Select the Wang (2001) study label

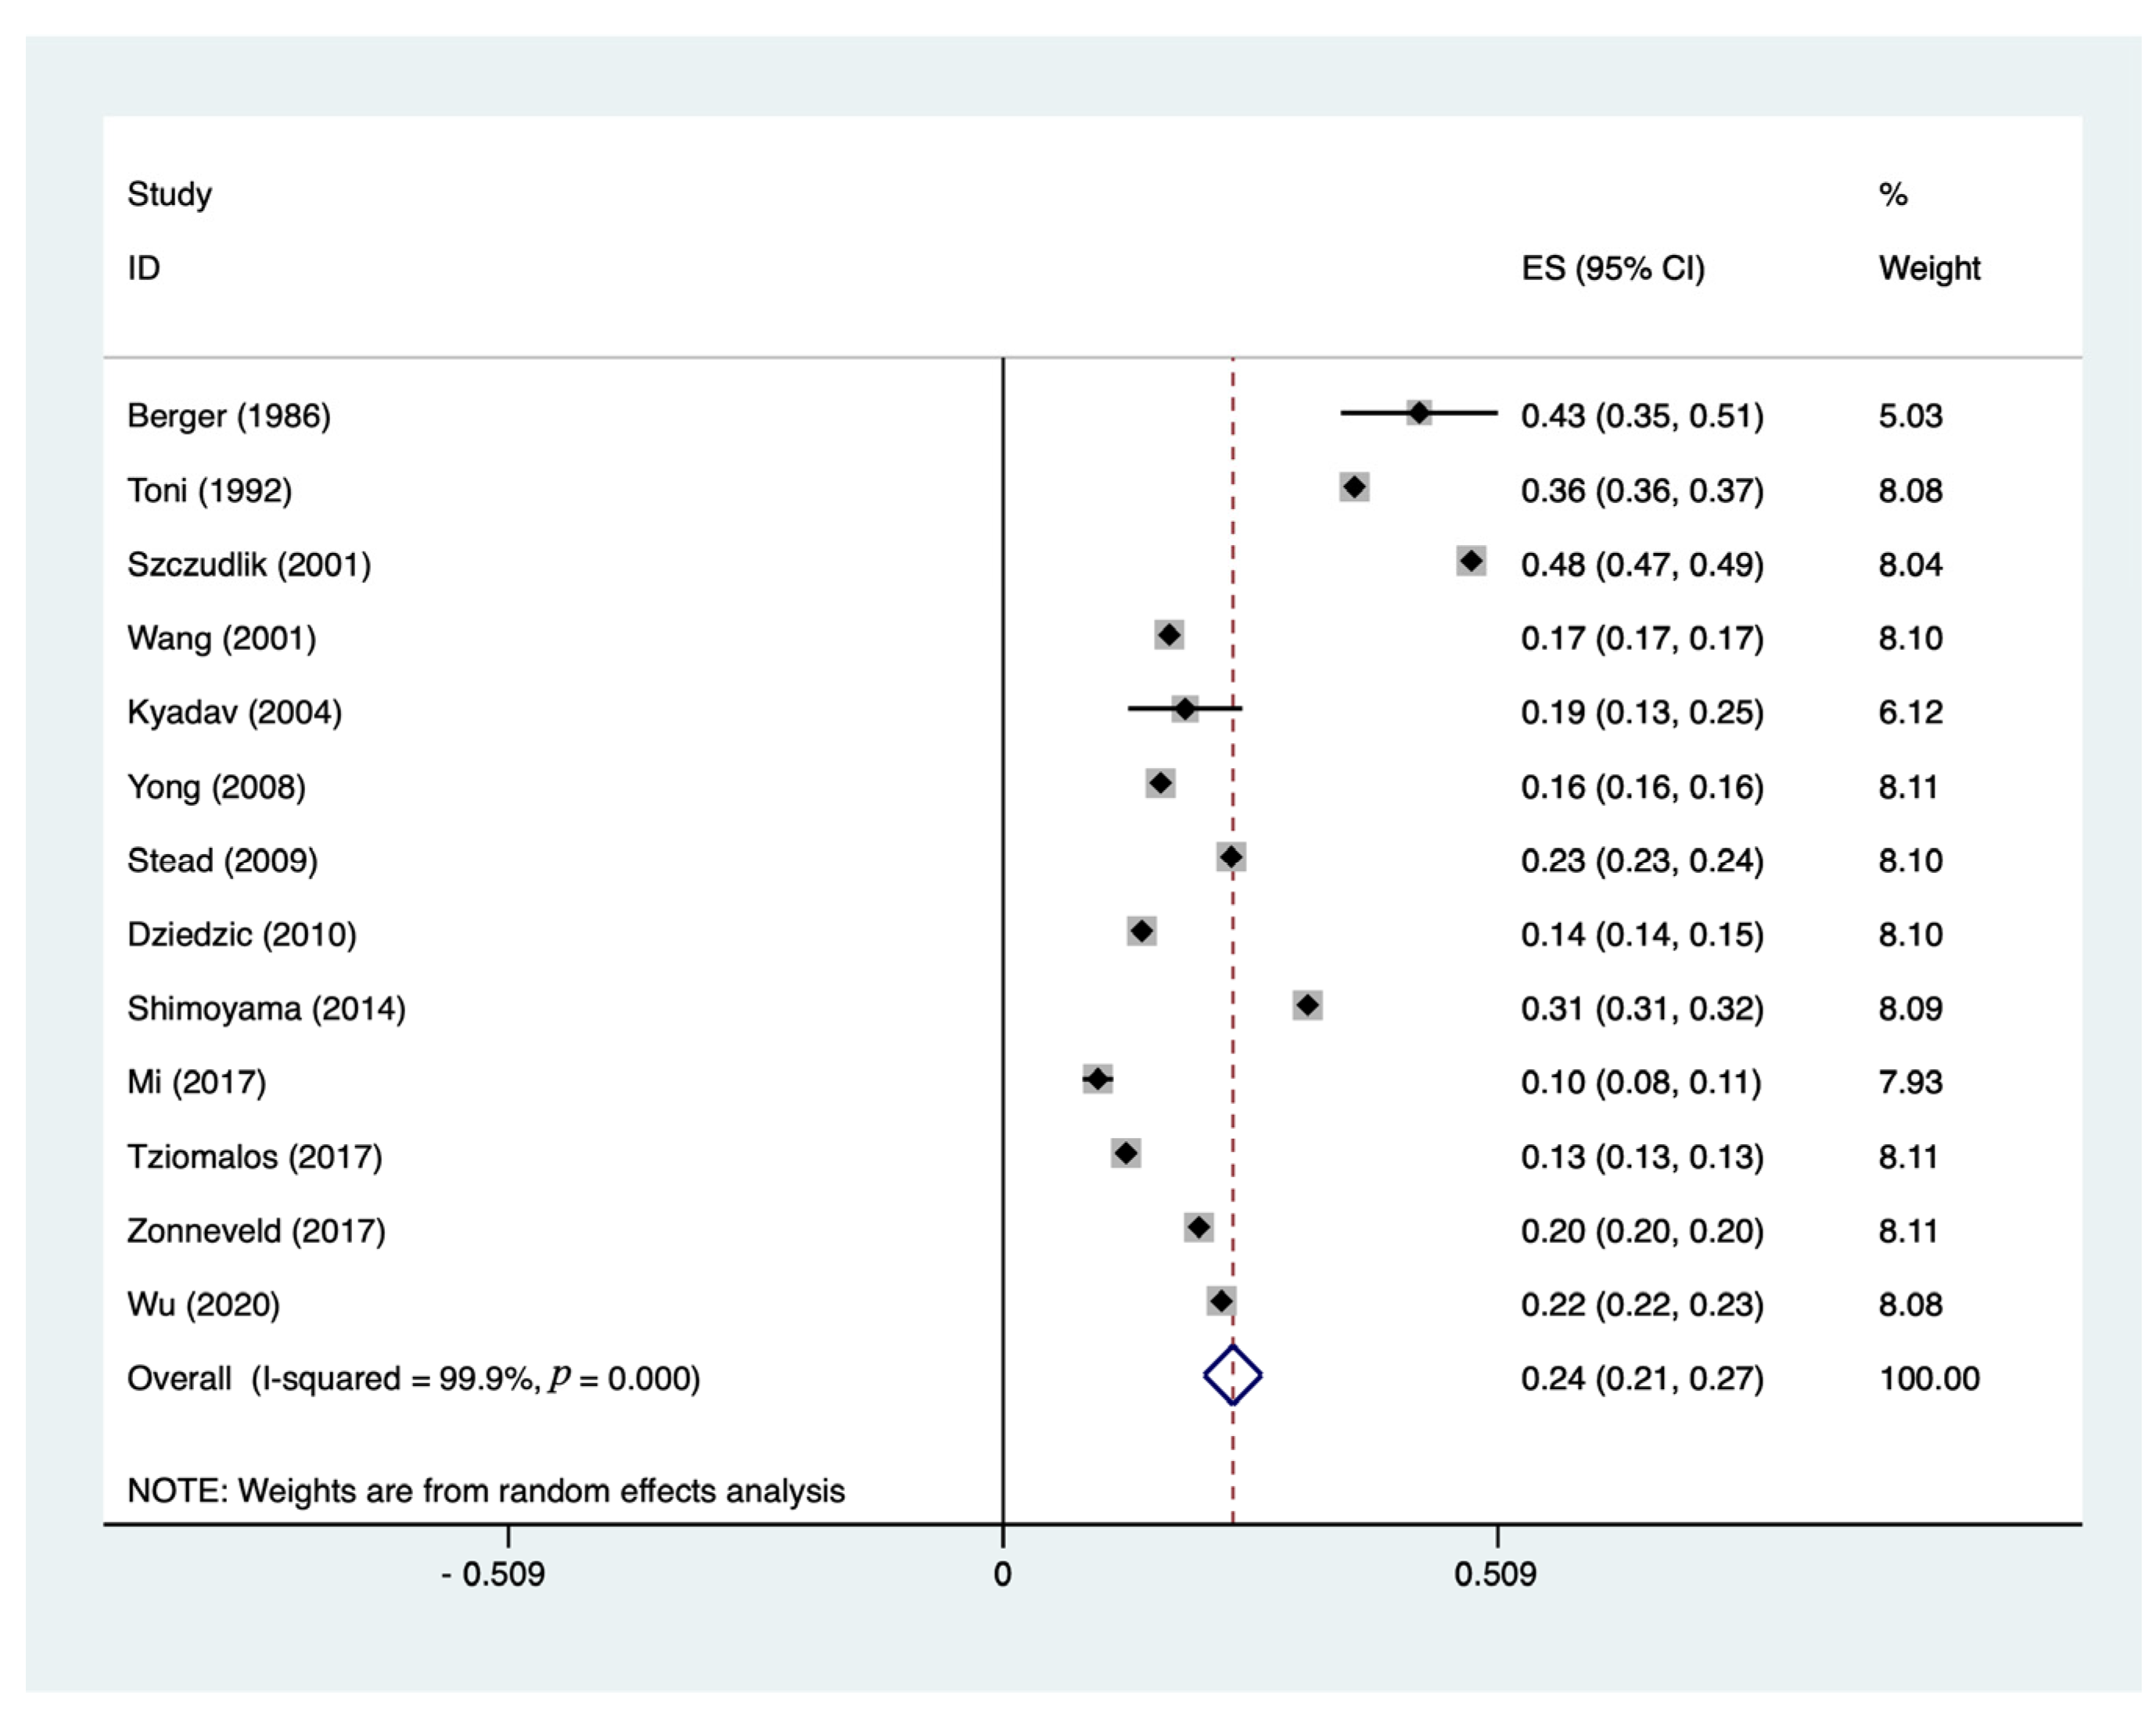click(x=222, y=638)
